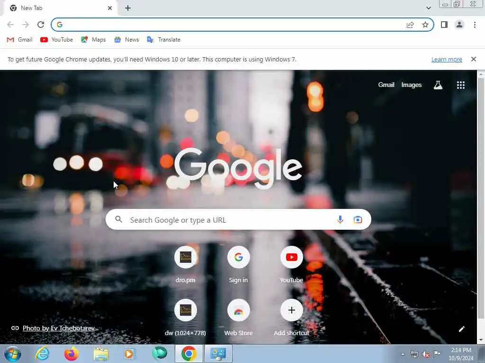Image resolution: width=485 pixels, height=363 pixels.
Task: Open Photo by Ev Tchebotarev credit link
Action: point(58,328)
